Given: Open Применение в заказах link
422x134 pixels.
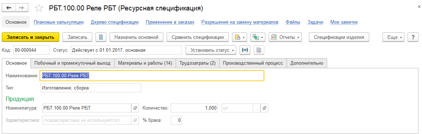Looking at the screenshot, I should [170, 22].
